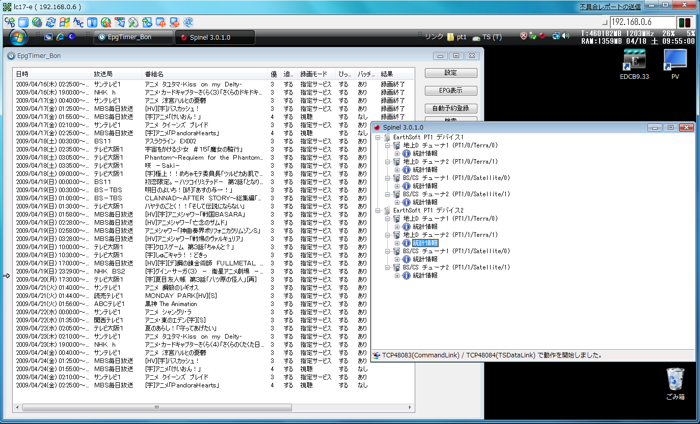
Task: Click the 自動予約登録 button
Action: click(x=451, y=108)
